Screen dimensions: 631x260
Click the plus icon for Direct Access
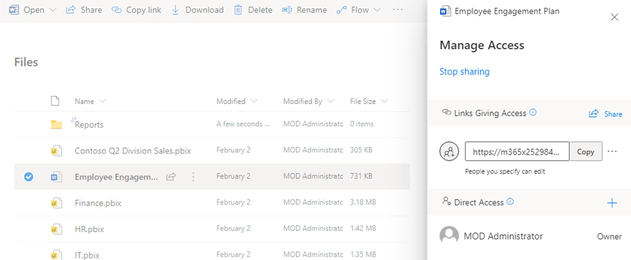coord(612,203)
